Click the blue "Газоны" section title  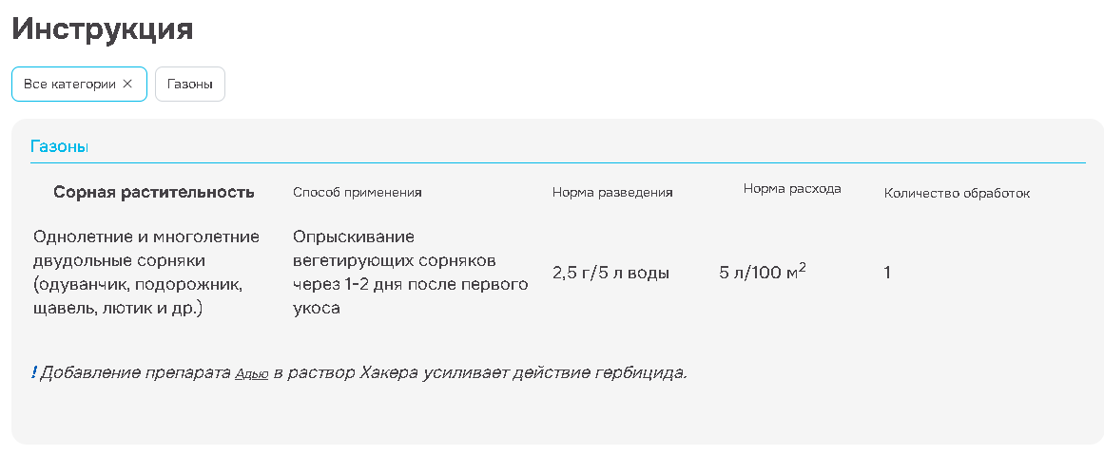[x=59, y=146]
